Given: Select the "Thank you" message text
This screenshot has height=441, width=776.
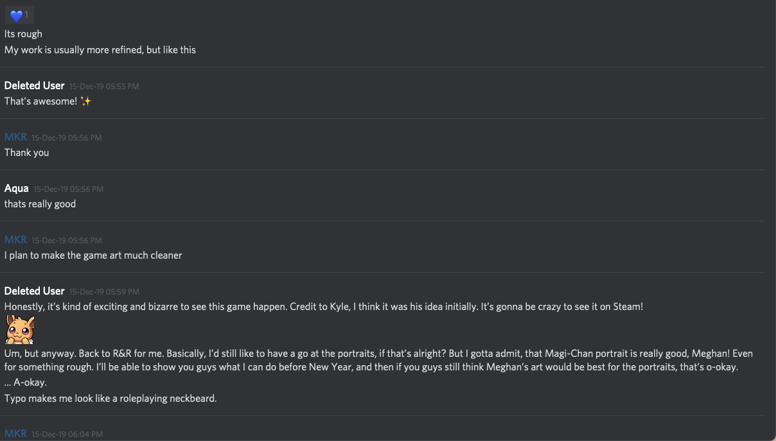Looking at the screenshot, I should [26, 152].
